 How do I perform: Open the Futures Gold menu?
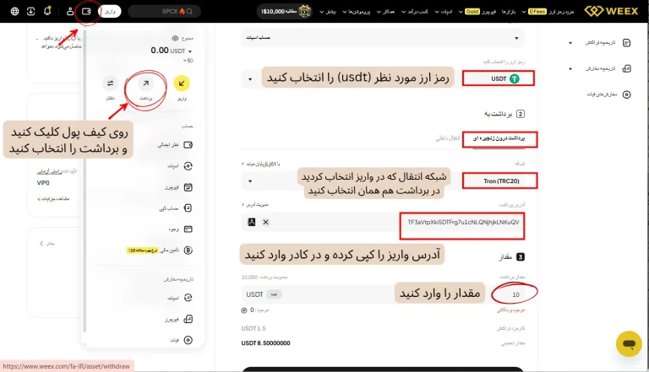478,12
